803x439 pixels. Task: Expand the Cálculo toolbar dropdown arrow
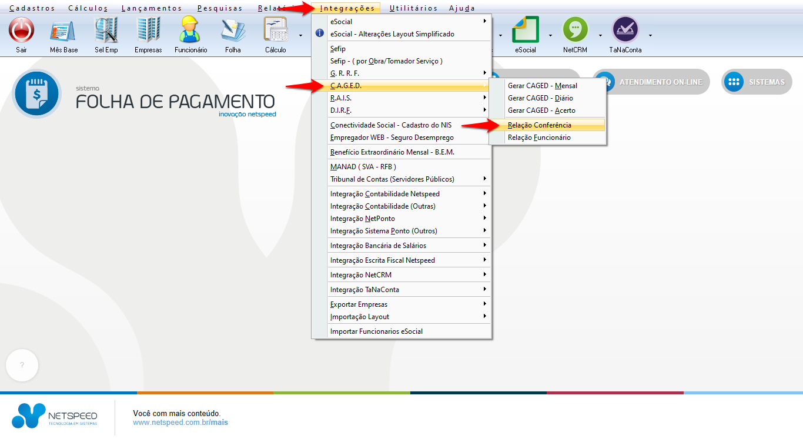(x=301, y=35)
